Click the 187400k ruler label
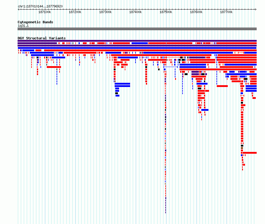Screen dimensions: 265x224 135,12
